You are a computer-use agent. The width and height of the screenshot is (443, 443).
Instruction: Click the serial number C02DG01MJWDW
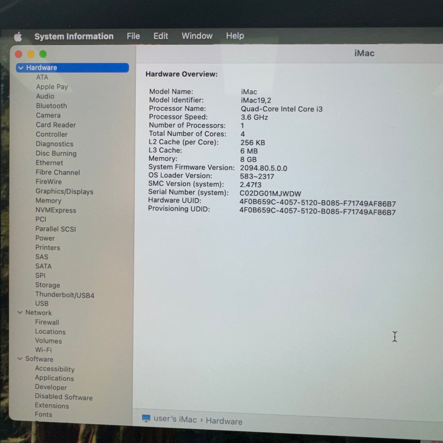point(270,193)
